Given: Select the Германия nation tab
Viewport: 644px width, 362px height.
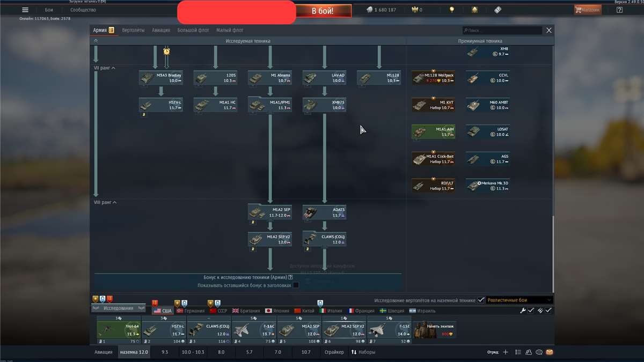Looking at the screenshot, I should coord(191,311).
